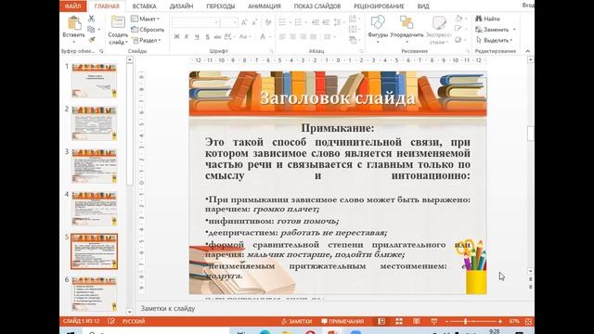
Task: Click the shape fill bucket icon
Action: pyautogui.click(x=458, y=19)
